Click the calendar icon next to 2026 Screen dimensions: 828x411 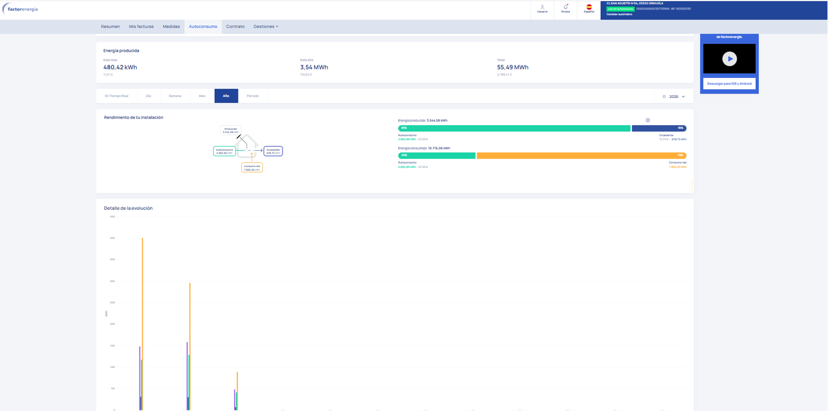(x=664, y=96)
